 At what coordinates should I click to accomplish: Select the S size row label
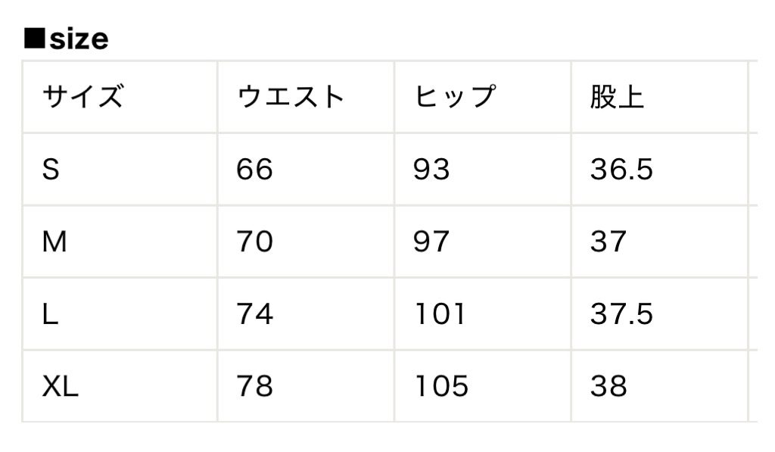click(x=51, y=170)
